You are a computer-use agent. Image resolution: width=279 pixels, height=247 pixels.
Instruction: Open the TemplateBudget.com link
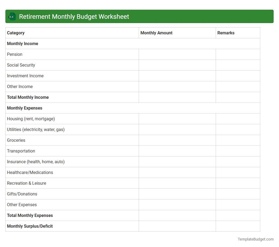click(255, 239)
